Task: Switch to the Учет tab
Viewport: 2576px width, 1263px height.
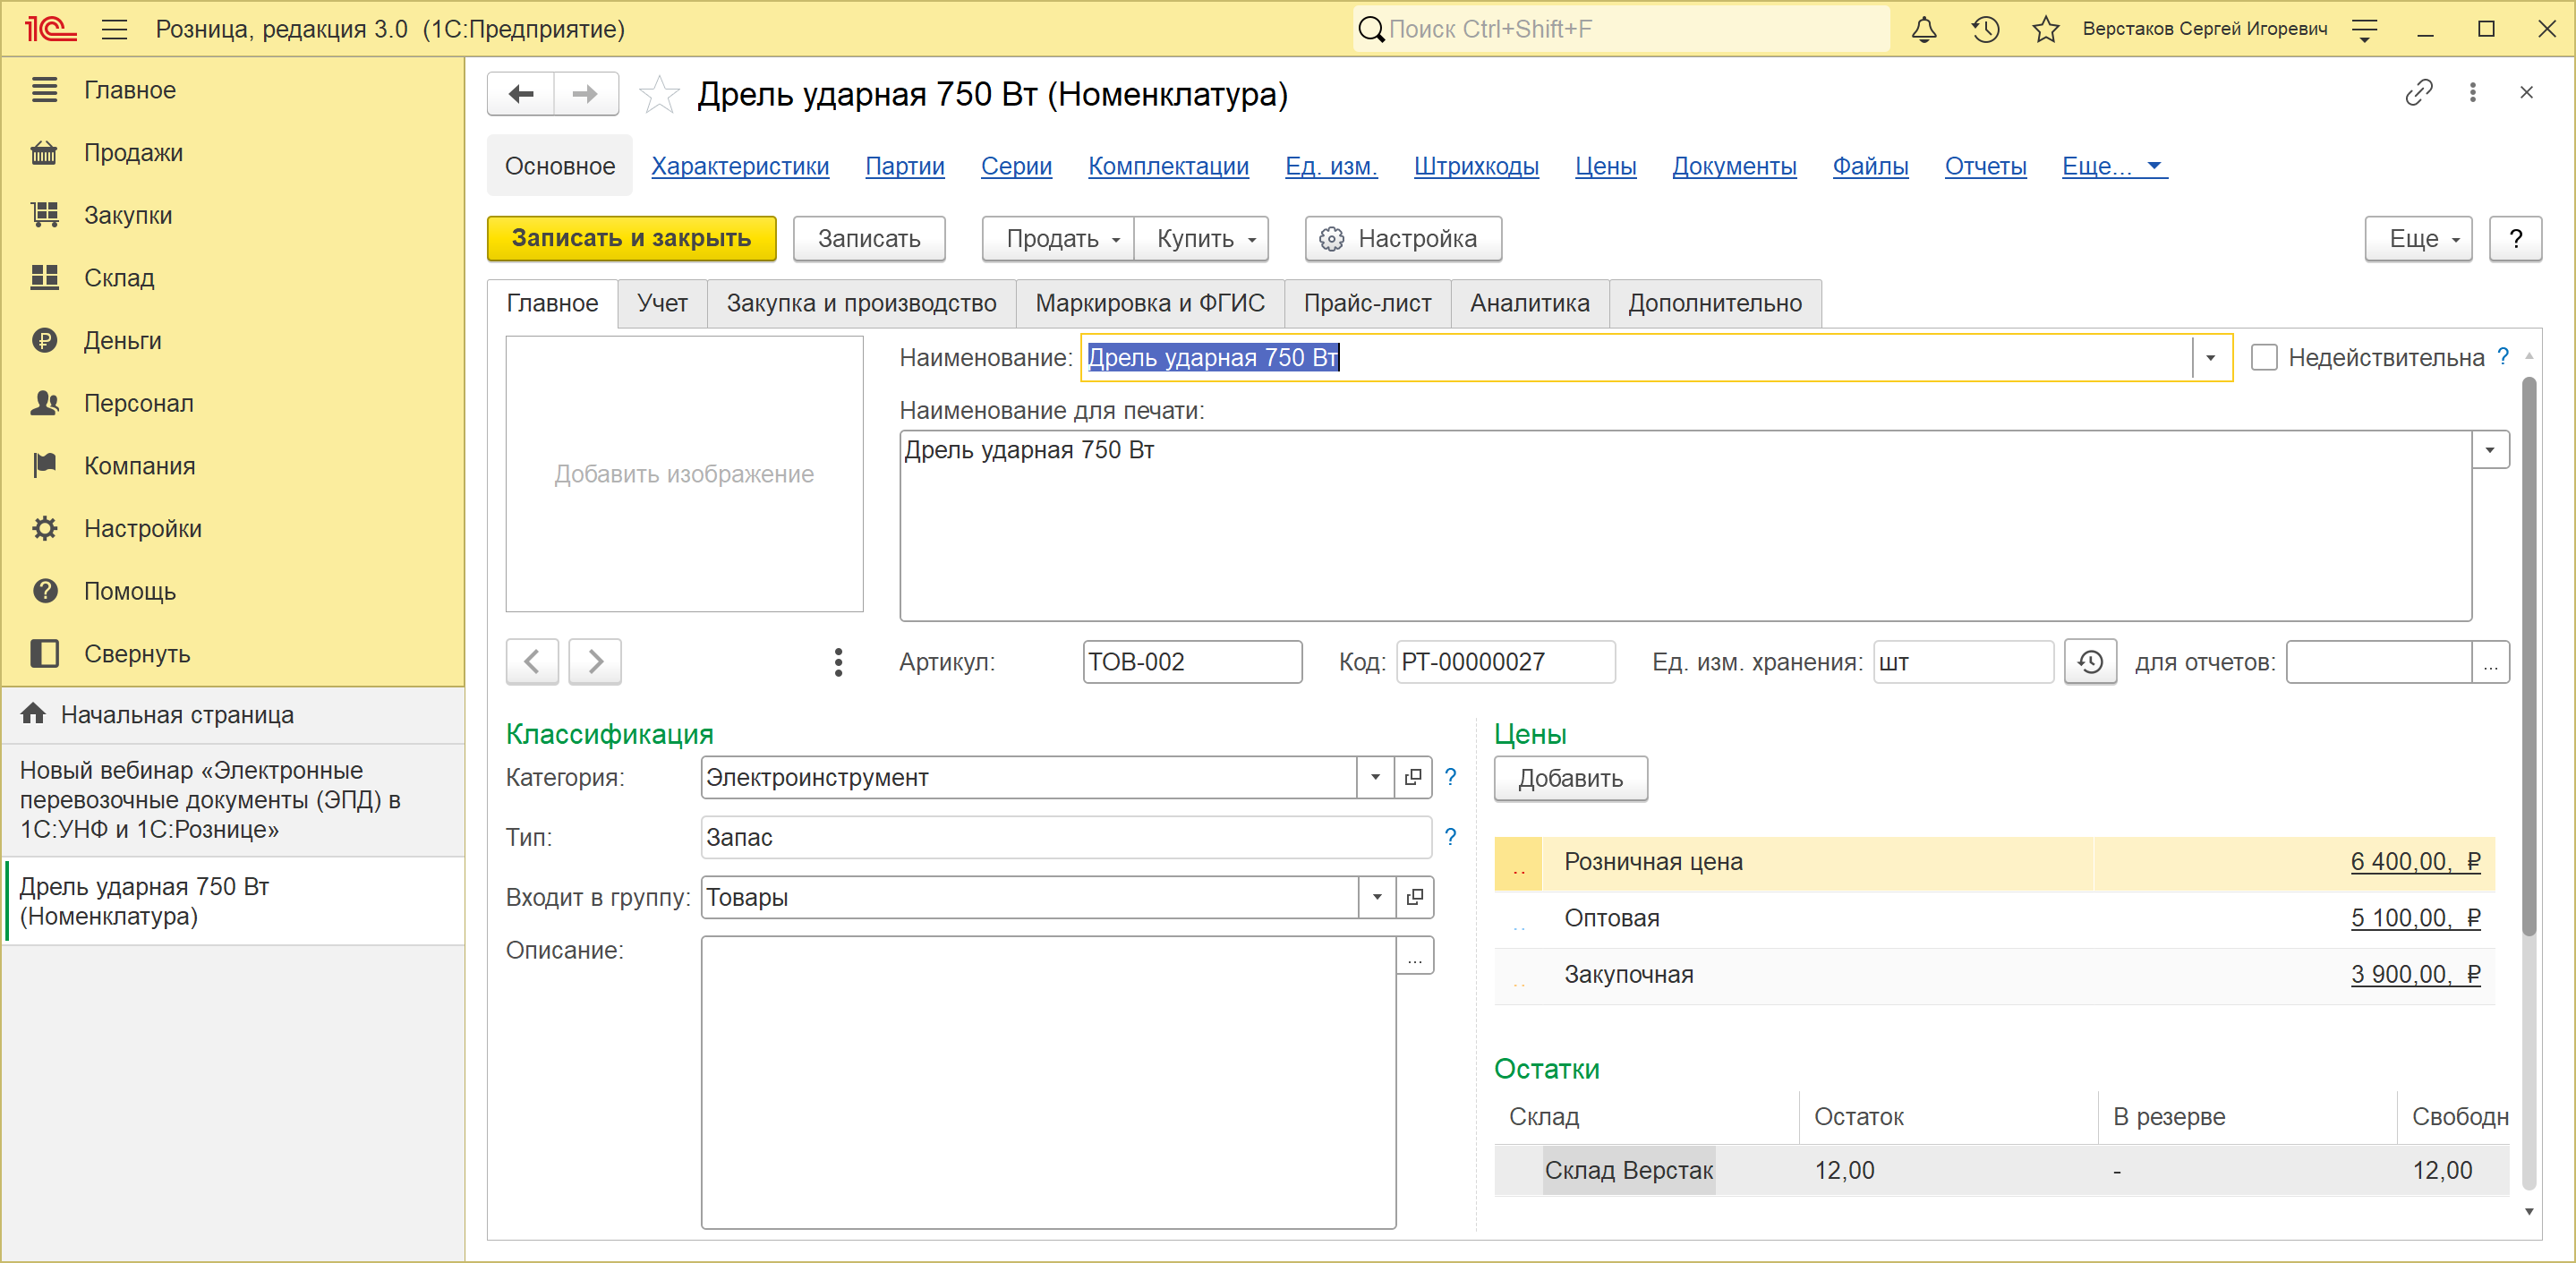Action: 662,303
